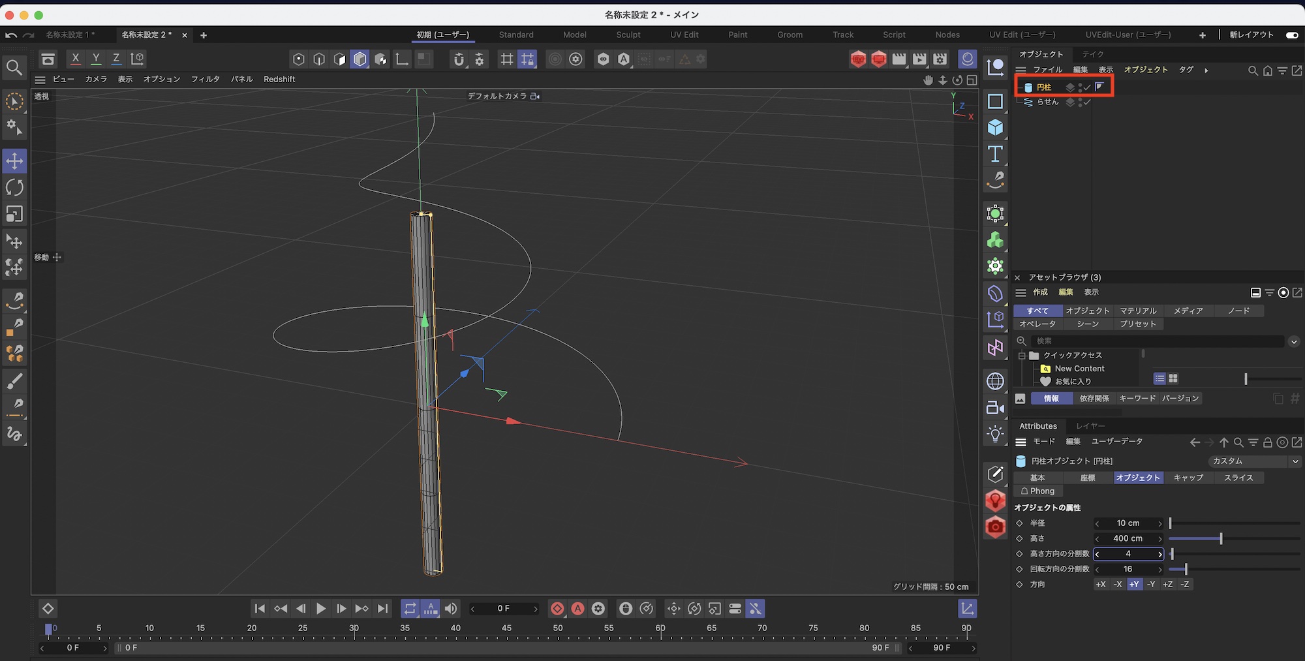
Task: Activate the Move tool
Action: [14, 161]
